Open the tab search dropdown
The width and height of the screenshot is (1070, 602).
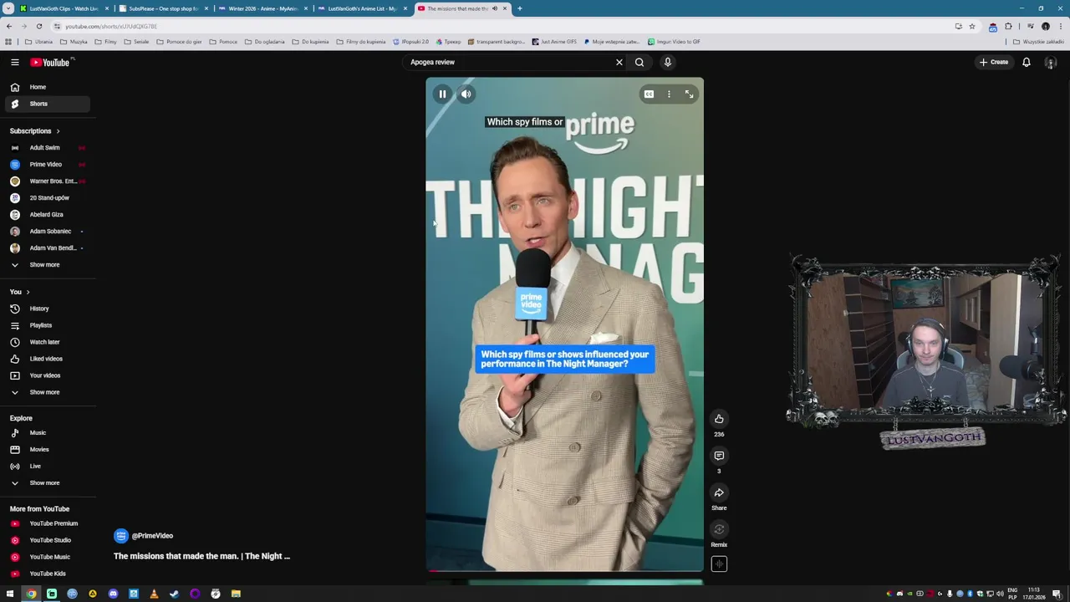(8, 8)
